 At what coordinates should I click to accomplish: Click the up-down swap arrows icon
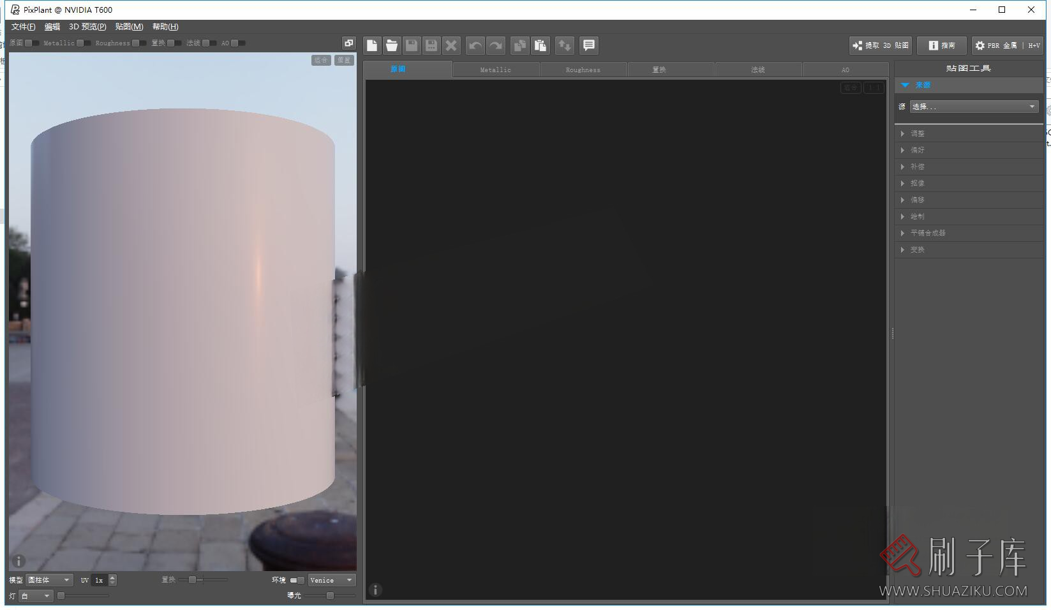pos(564,45)
